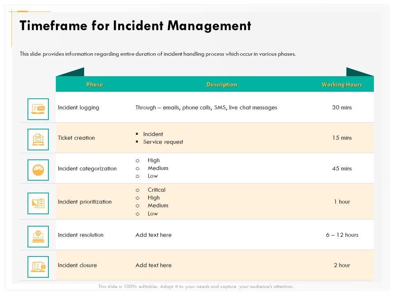
Task: Select the 6 – 12 hours cell
Action: tap(342, 235)
